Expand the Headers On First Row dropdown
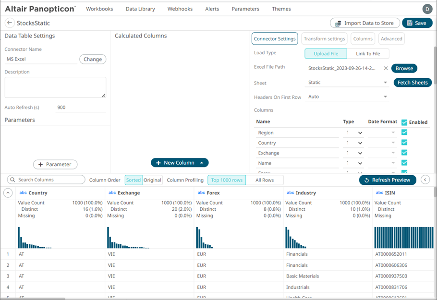 pos(348,97)
